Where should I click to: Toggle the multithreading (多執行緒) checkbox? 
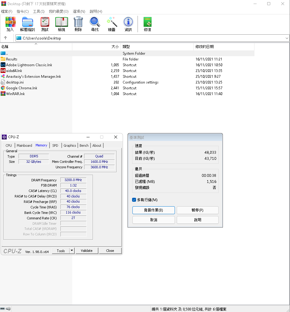click(x=134, y=200)
